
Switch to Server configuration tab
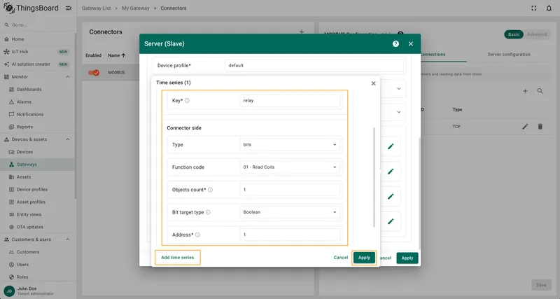(509, 55)
